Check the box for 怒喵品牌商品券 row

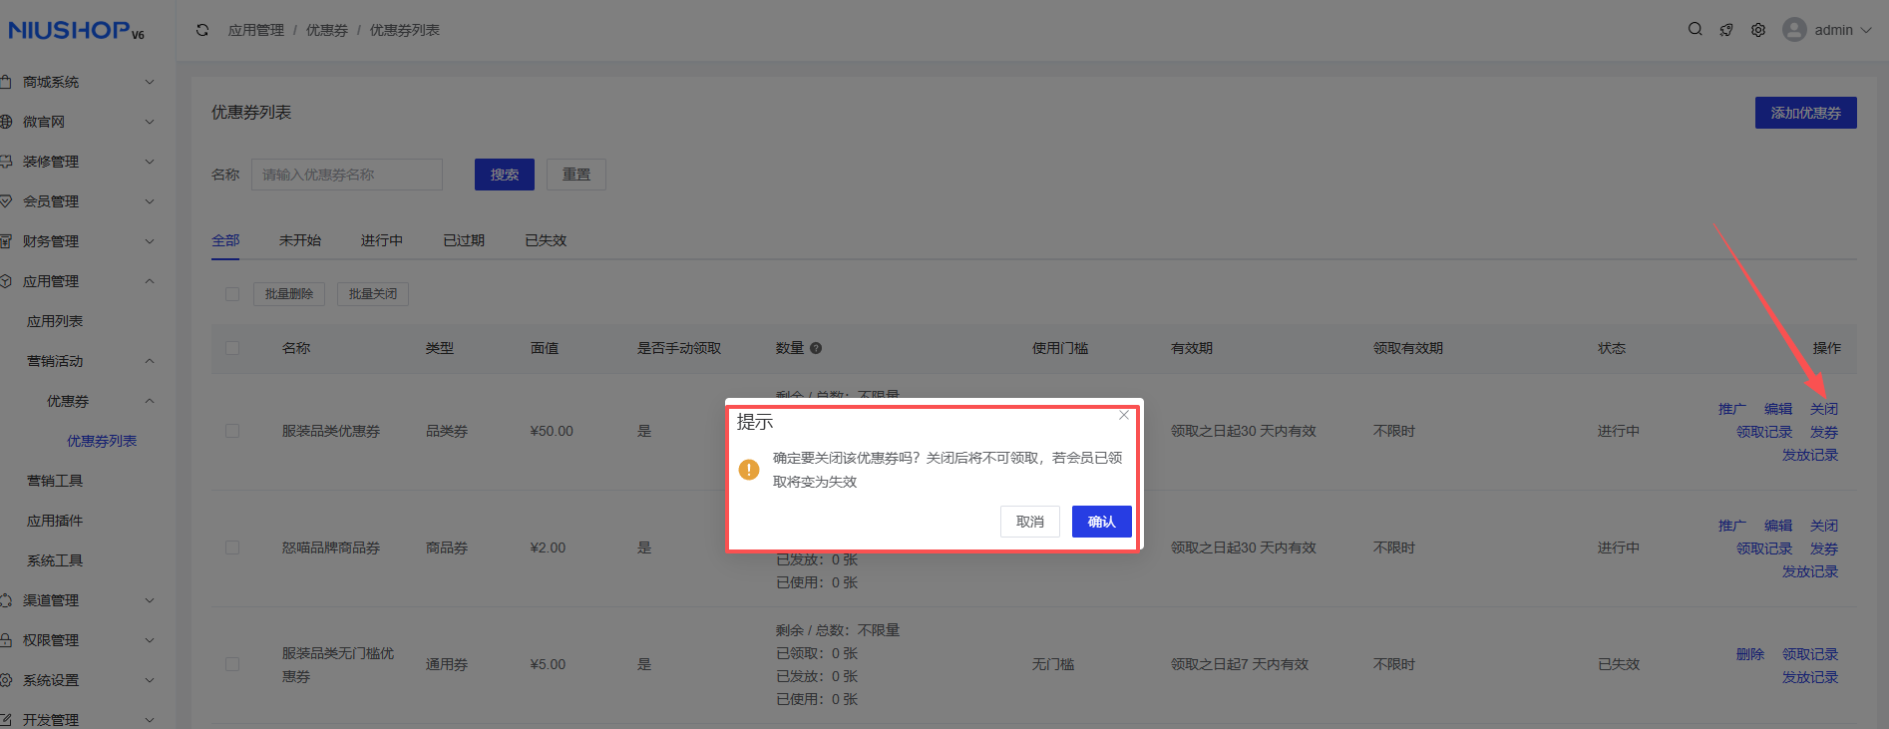coord(232,547)
